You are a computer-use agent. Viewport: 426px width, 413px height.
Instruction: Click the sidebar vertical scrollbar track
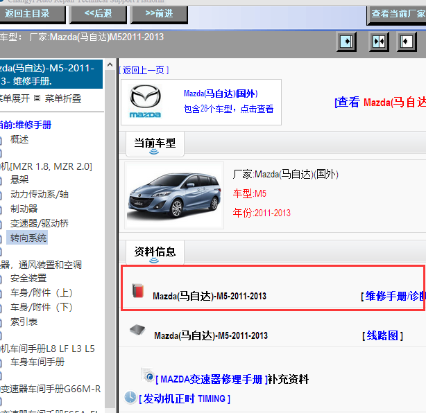click(110, 239)
